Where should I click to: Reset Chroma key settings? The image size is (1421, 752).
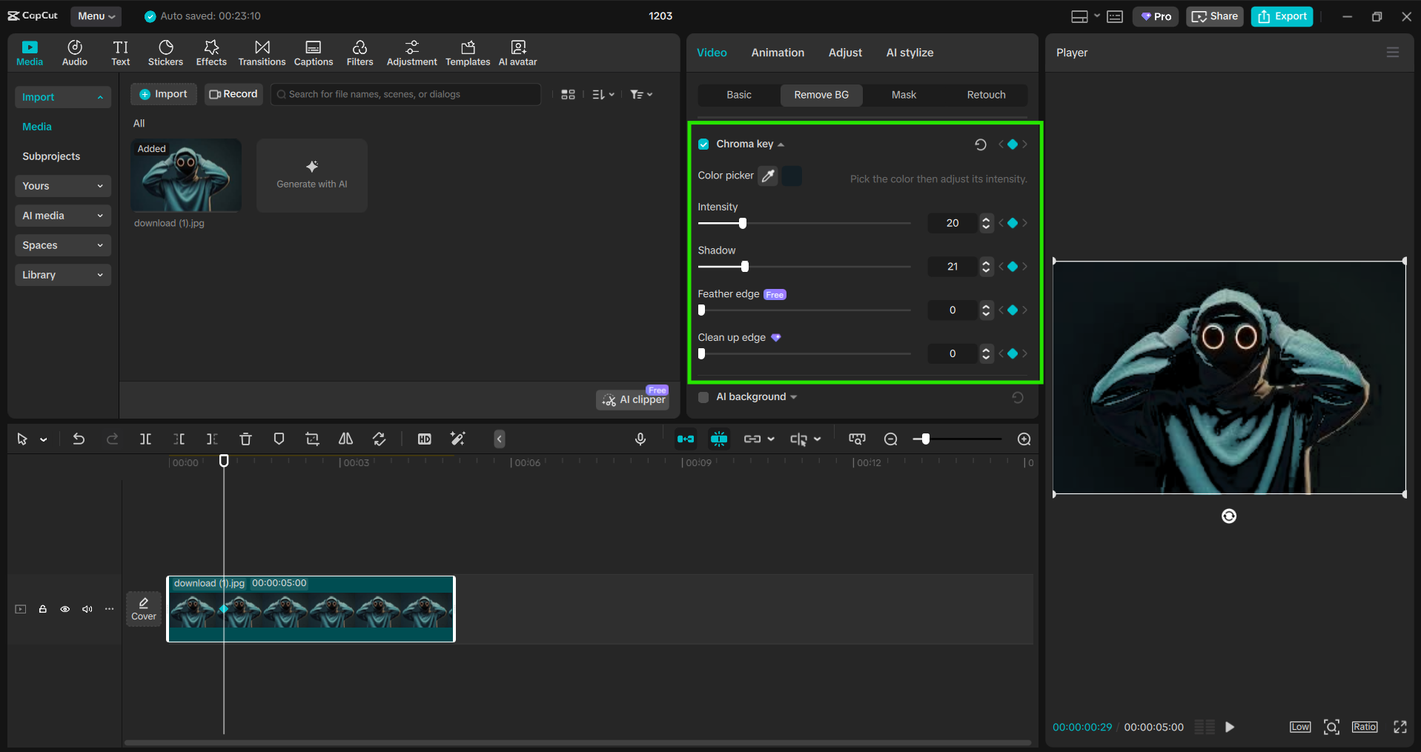[x=980, y=144]
